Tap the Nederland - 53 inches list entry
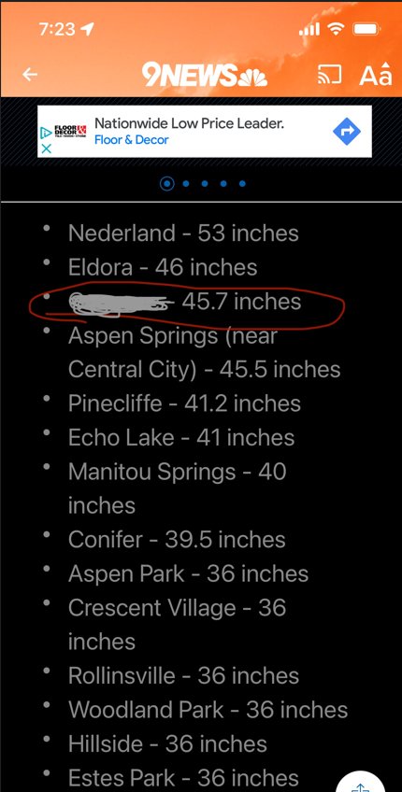Viewport: 402px width, 792px height. click(x=183, y=233)
